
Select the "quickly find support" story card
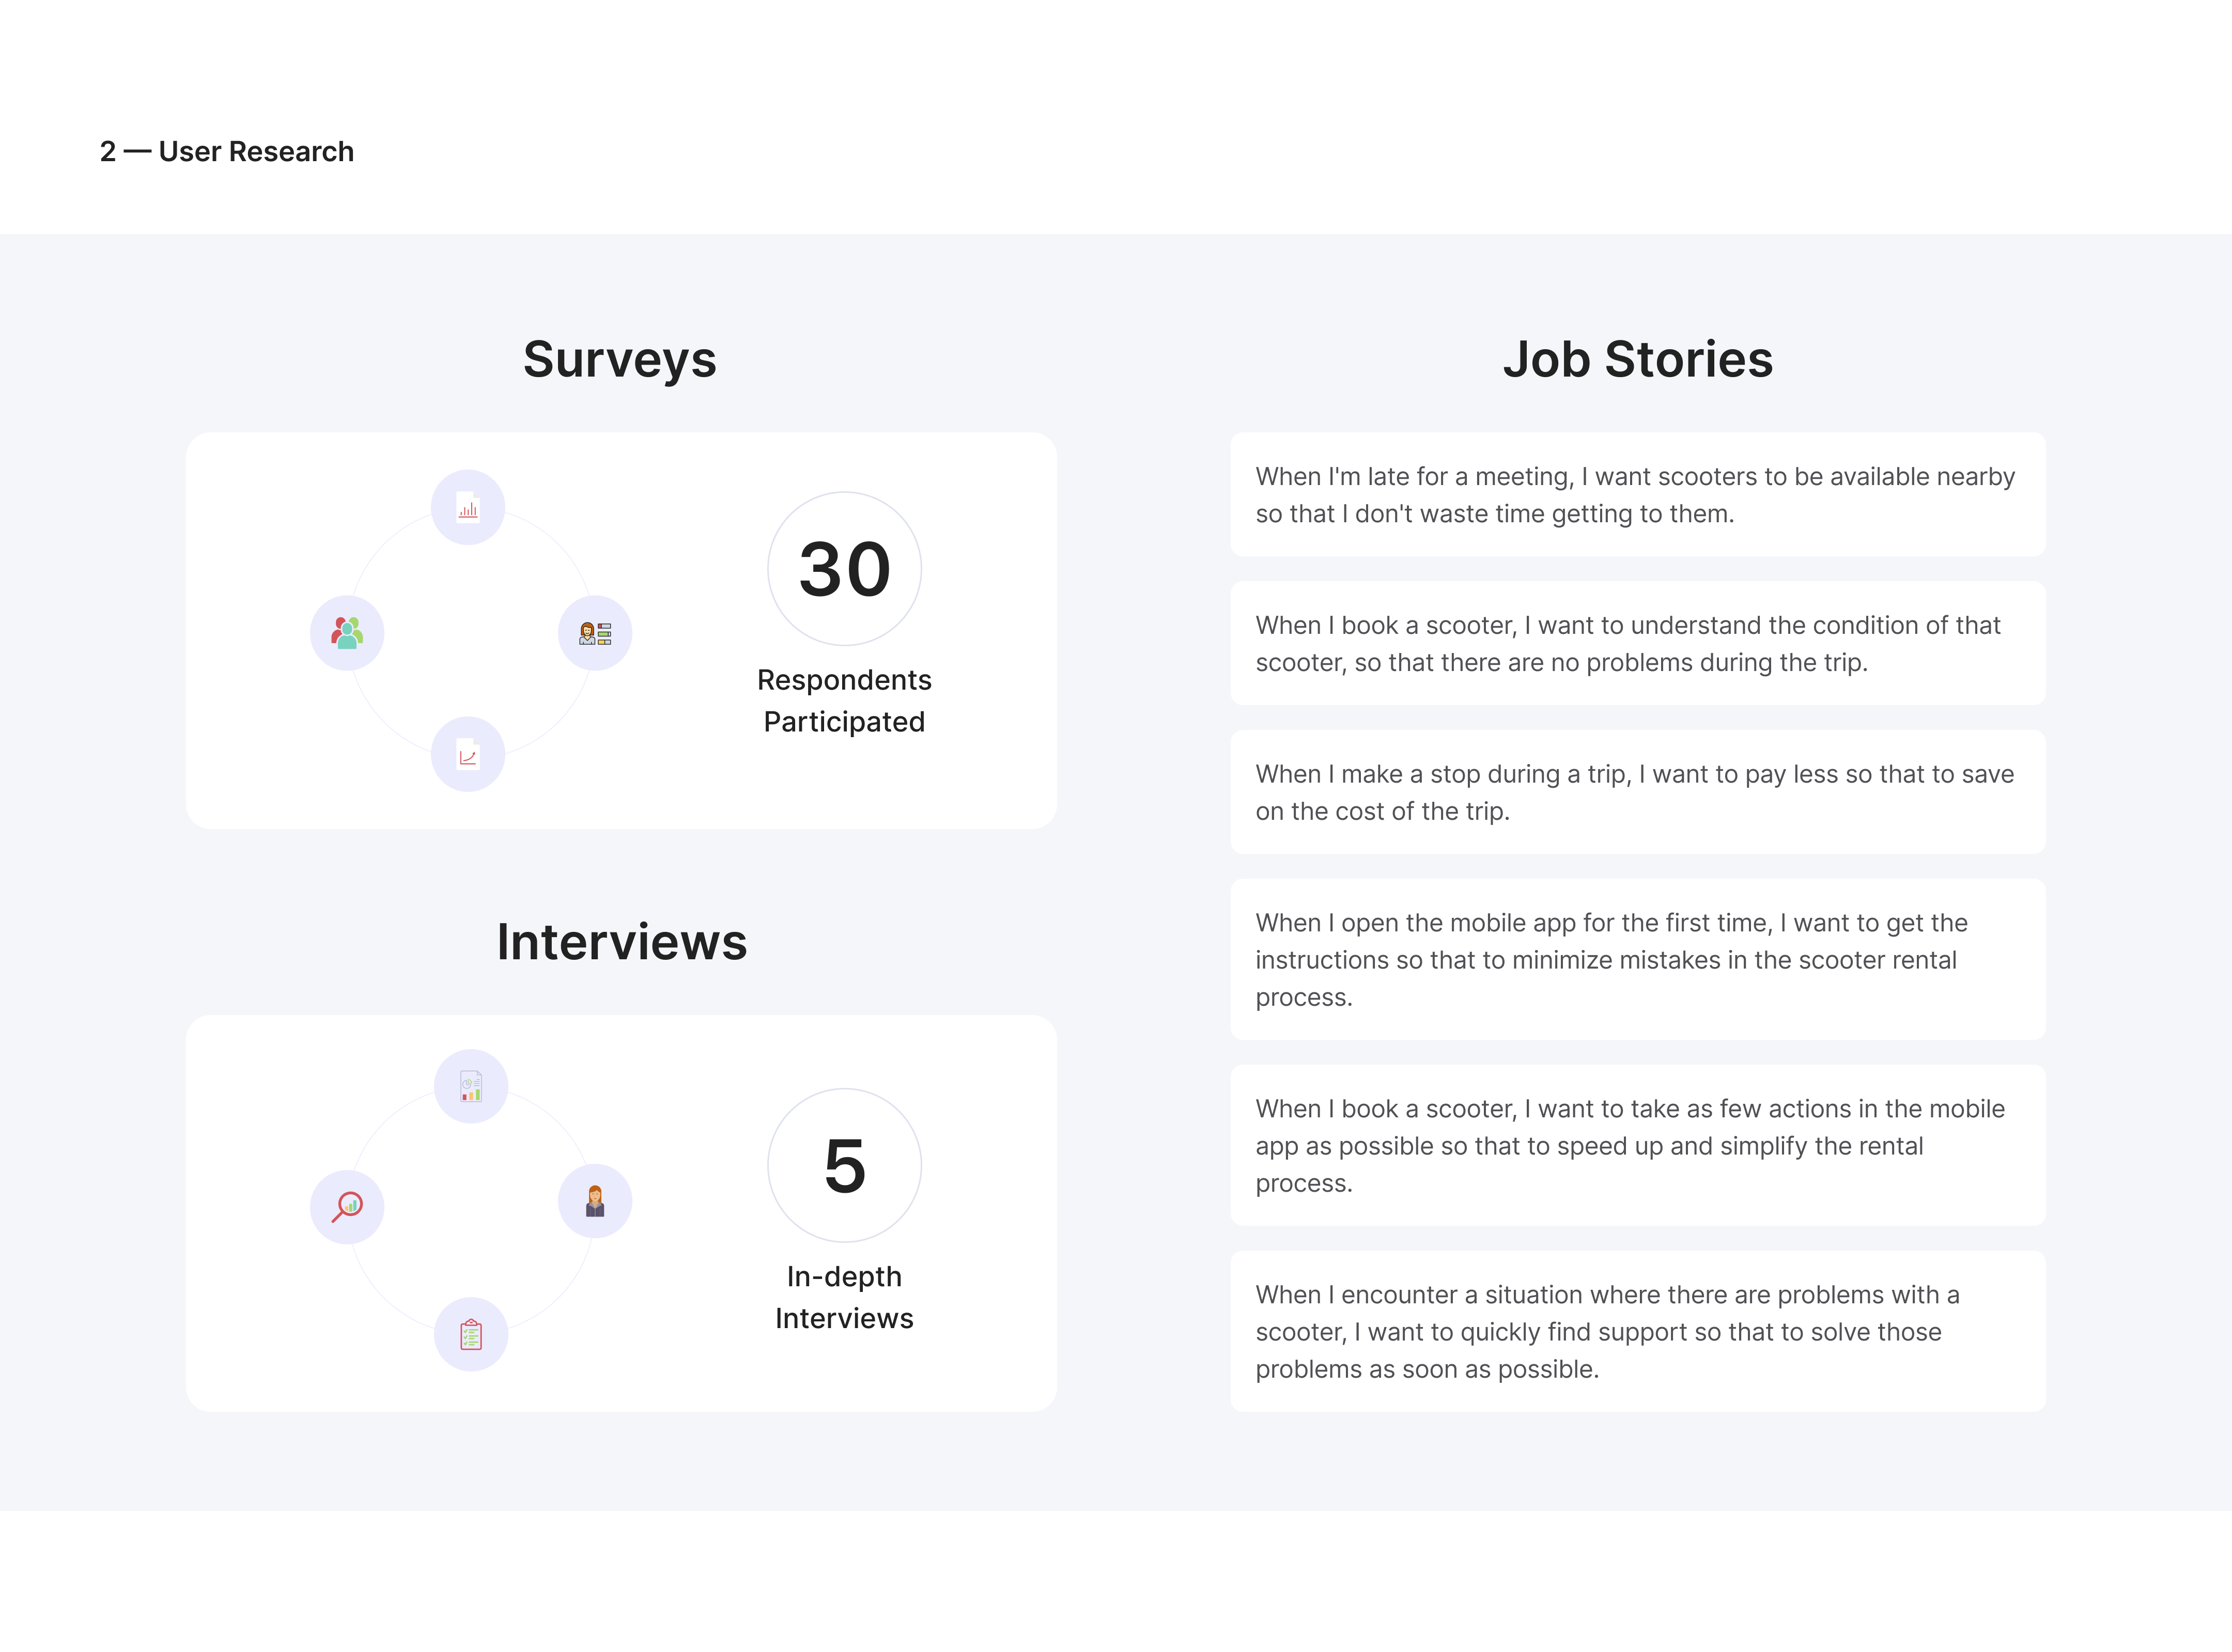1637,1331
